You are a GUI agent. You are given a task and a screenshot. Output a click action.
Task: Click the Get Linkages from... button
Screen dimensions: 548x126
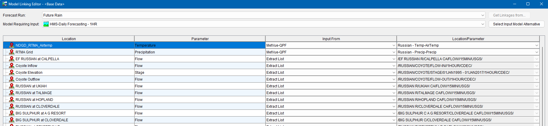click(x=509, y=15)
